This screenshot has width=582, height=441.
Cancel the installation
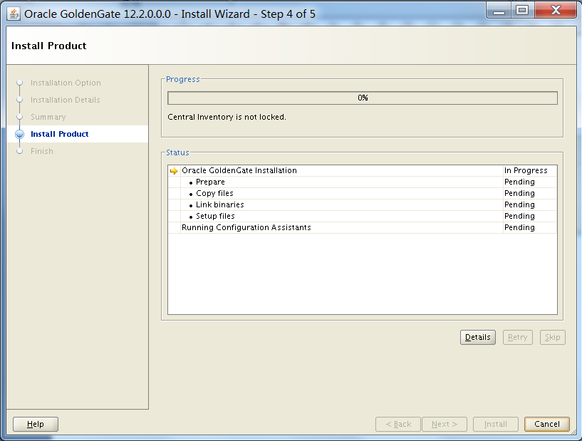(x=547, y=424)
